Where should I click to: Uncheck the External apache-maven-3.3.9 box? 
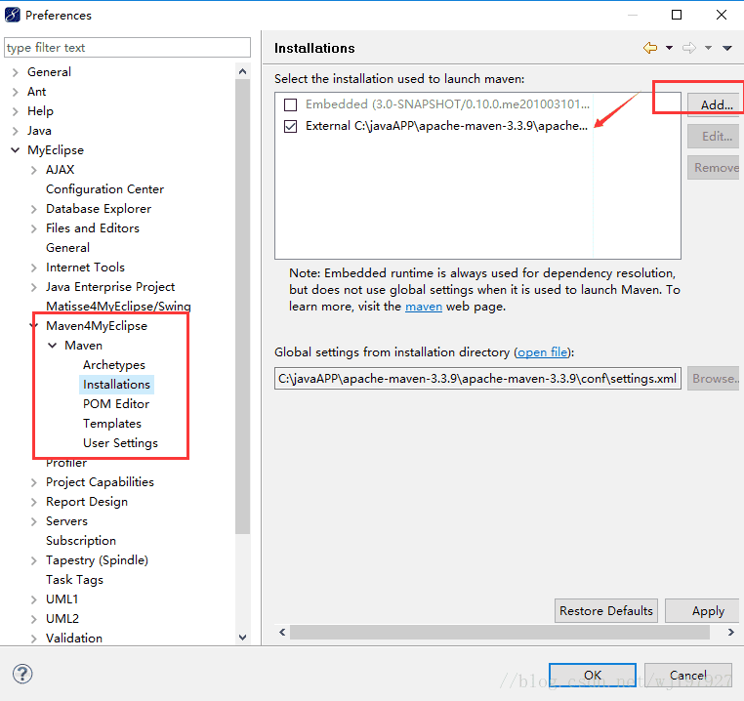[x=290, y=126]
